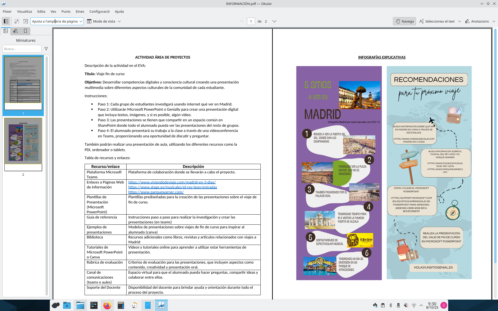Click the thumbnails filter icon
Viewport: 498px width, 311px height.
[x=46, y=49]
